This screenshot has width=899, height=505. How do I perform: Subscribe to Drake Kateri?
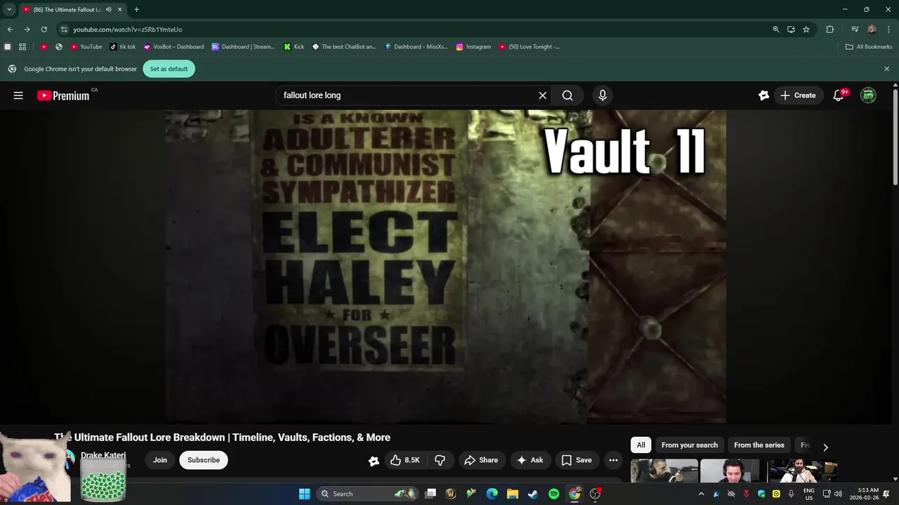point(204,460)
